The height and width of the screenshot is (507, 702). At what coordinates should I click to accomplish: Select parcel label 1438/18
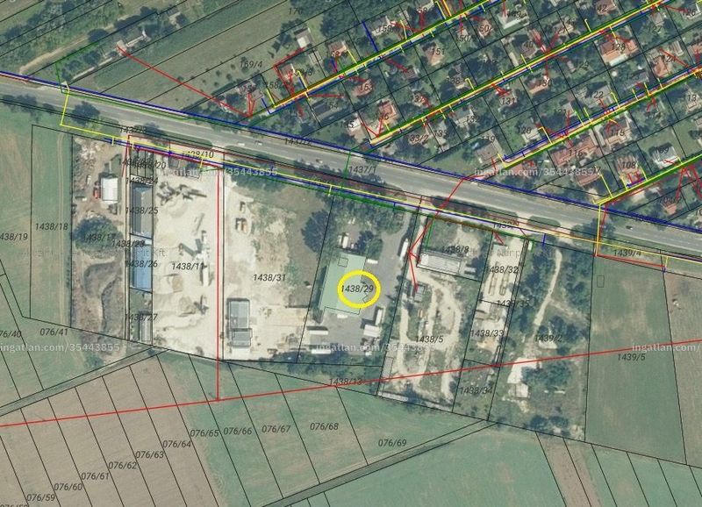pos(52,226)
